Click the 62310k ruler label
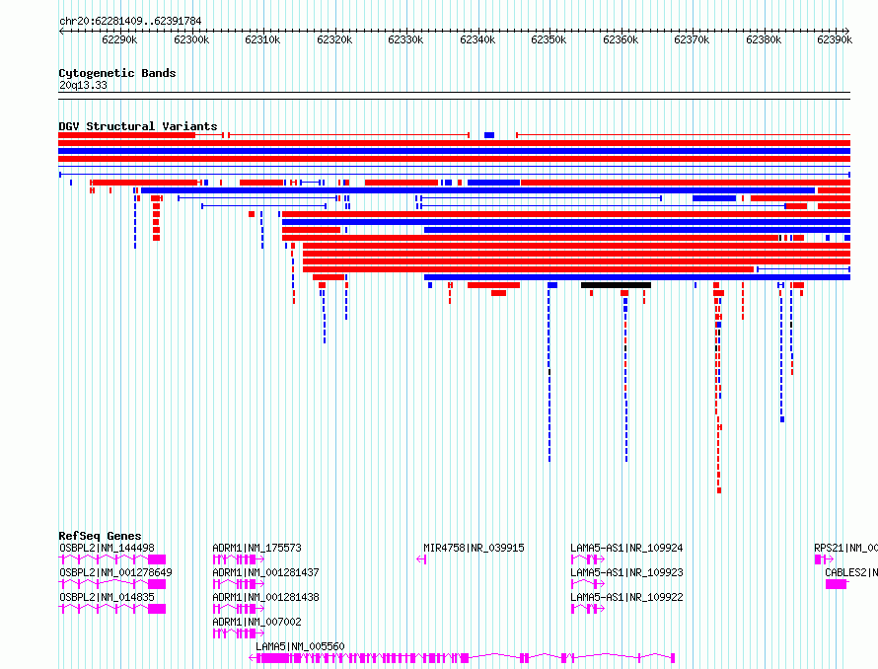This screenshot has height=669, width=878. [x=262, y=39]
